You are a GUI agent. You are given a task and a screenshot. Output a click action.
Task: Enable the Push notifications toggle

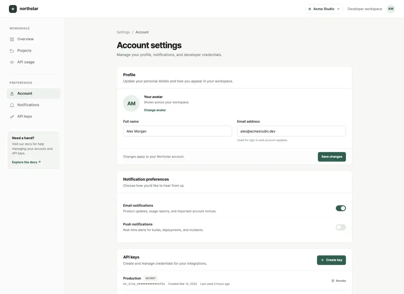coord(341,227)
